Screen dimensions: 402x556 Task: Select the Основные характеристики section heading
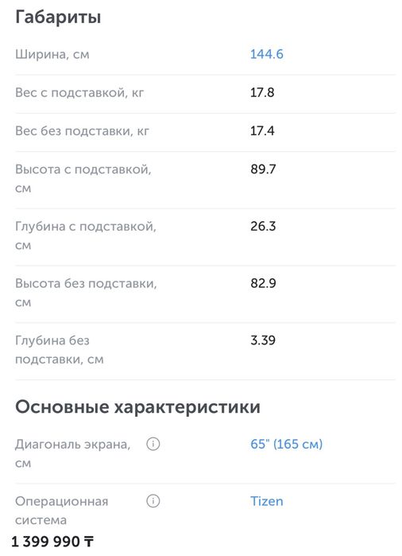[137, 406]
